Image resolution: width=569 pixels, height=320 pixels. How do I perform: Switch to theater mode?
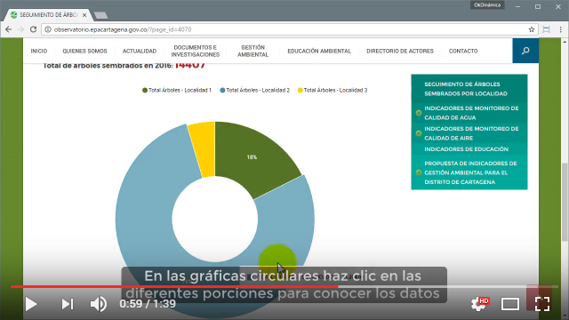pyautogui.click(x=509, y=304)
